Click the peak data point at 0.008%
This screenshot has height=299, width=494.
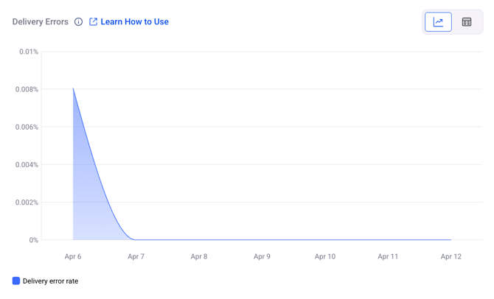click(x=73, y=89)
